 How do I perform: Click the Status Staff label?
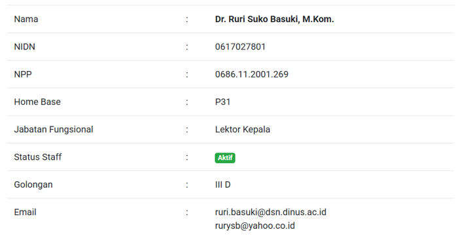click(38, 157)
